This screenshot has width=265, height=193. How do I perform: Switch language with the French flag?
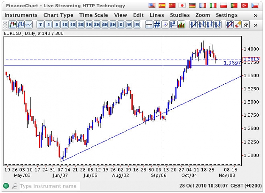coord(203,6)
